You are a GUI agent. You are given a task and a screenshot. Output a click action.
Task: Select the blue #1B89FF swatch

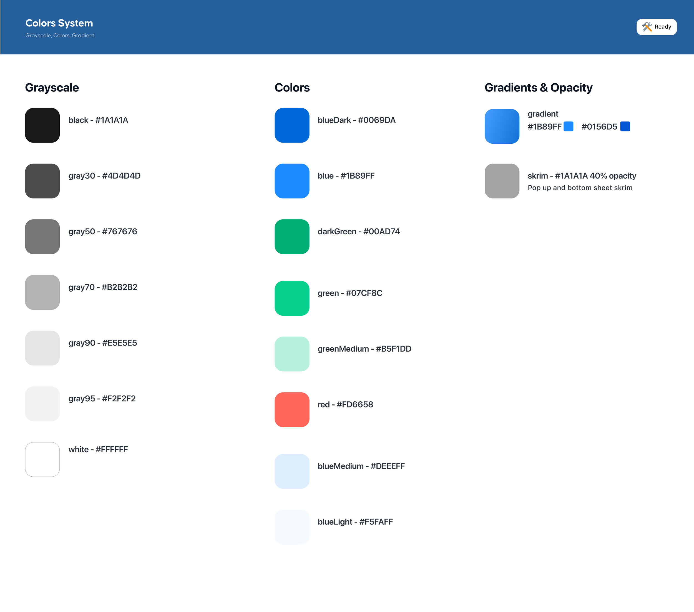point(292,181)
